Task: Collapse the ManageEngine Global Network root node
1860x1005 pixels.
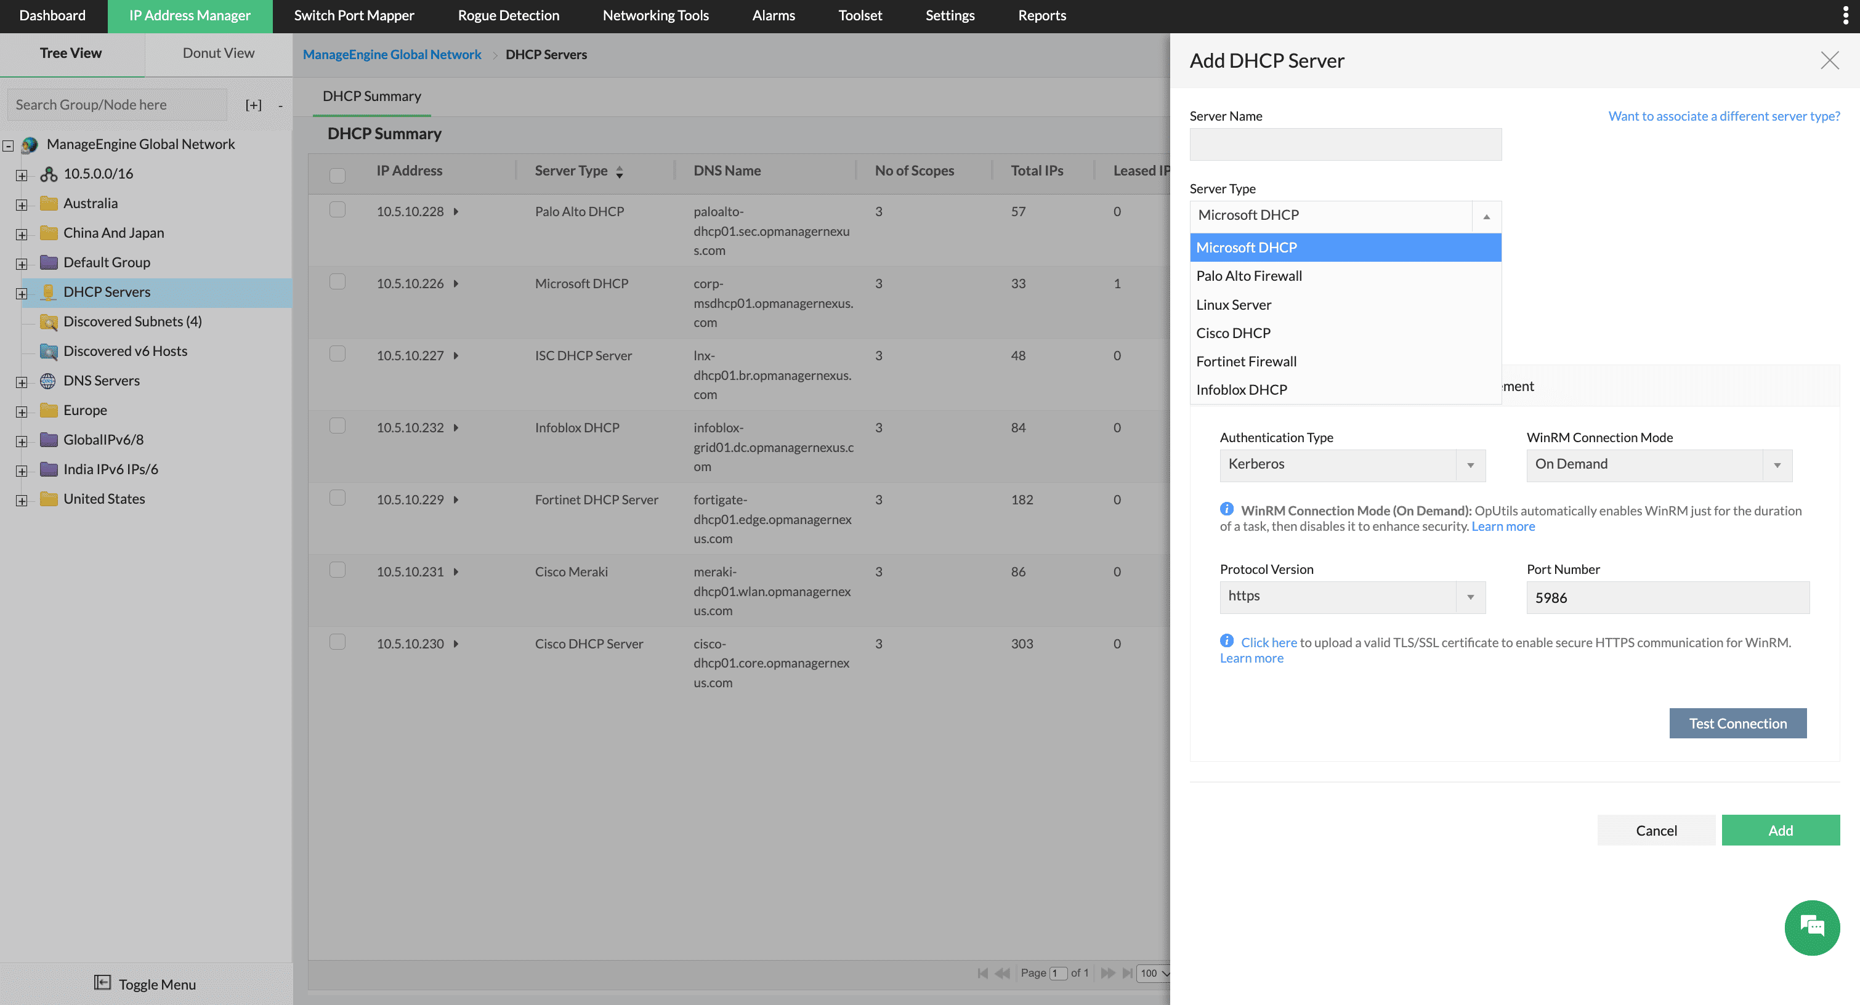Action: [x=8, y=146]
